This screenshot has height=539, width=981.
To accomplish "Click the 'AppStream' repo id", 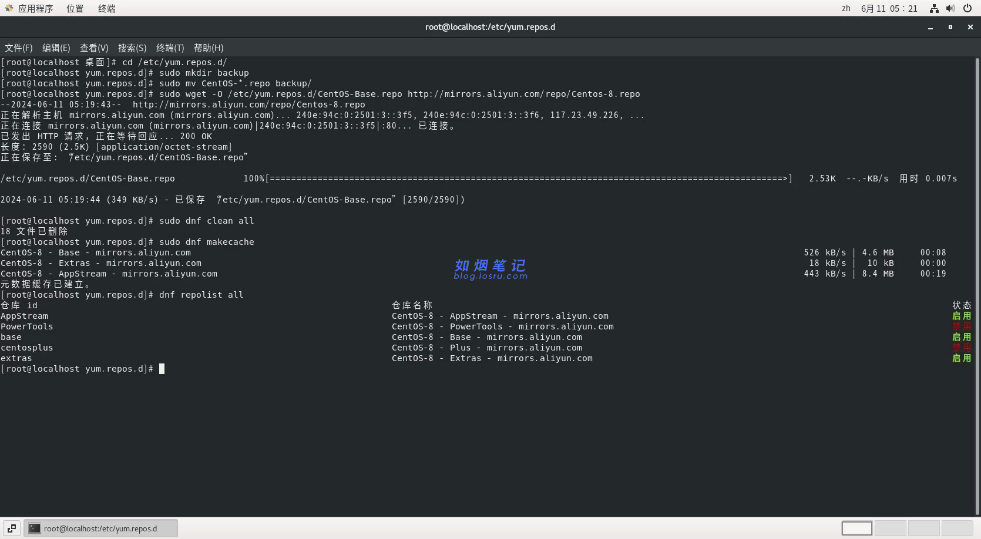I will 25,316.
